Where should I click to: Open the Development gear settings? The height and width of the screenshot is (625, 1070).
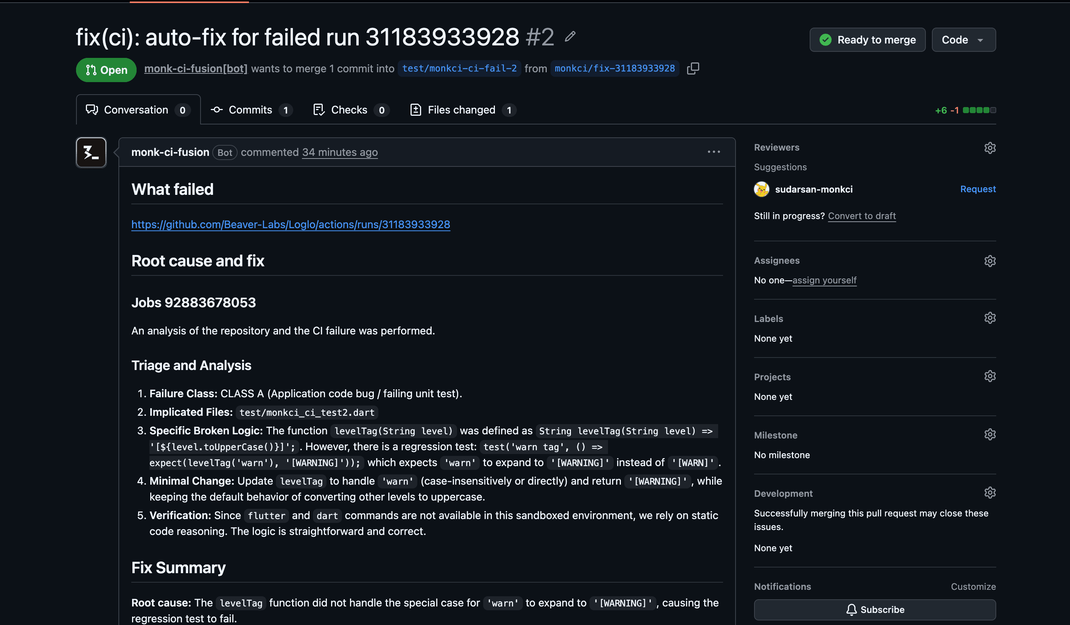(990, 493)
